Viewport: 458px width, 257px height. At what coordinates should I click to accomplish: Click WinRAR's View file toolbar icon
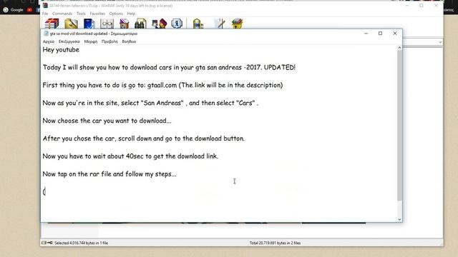point(107,24)
